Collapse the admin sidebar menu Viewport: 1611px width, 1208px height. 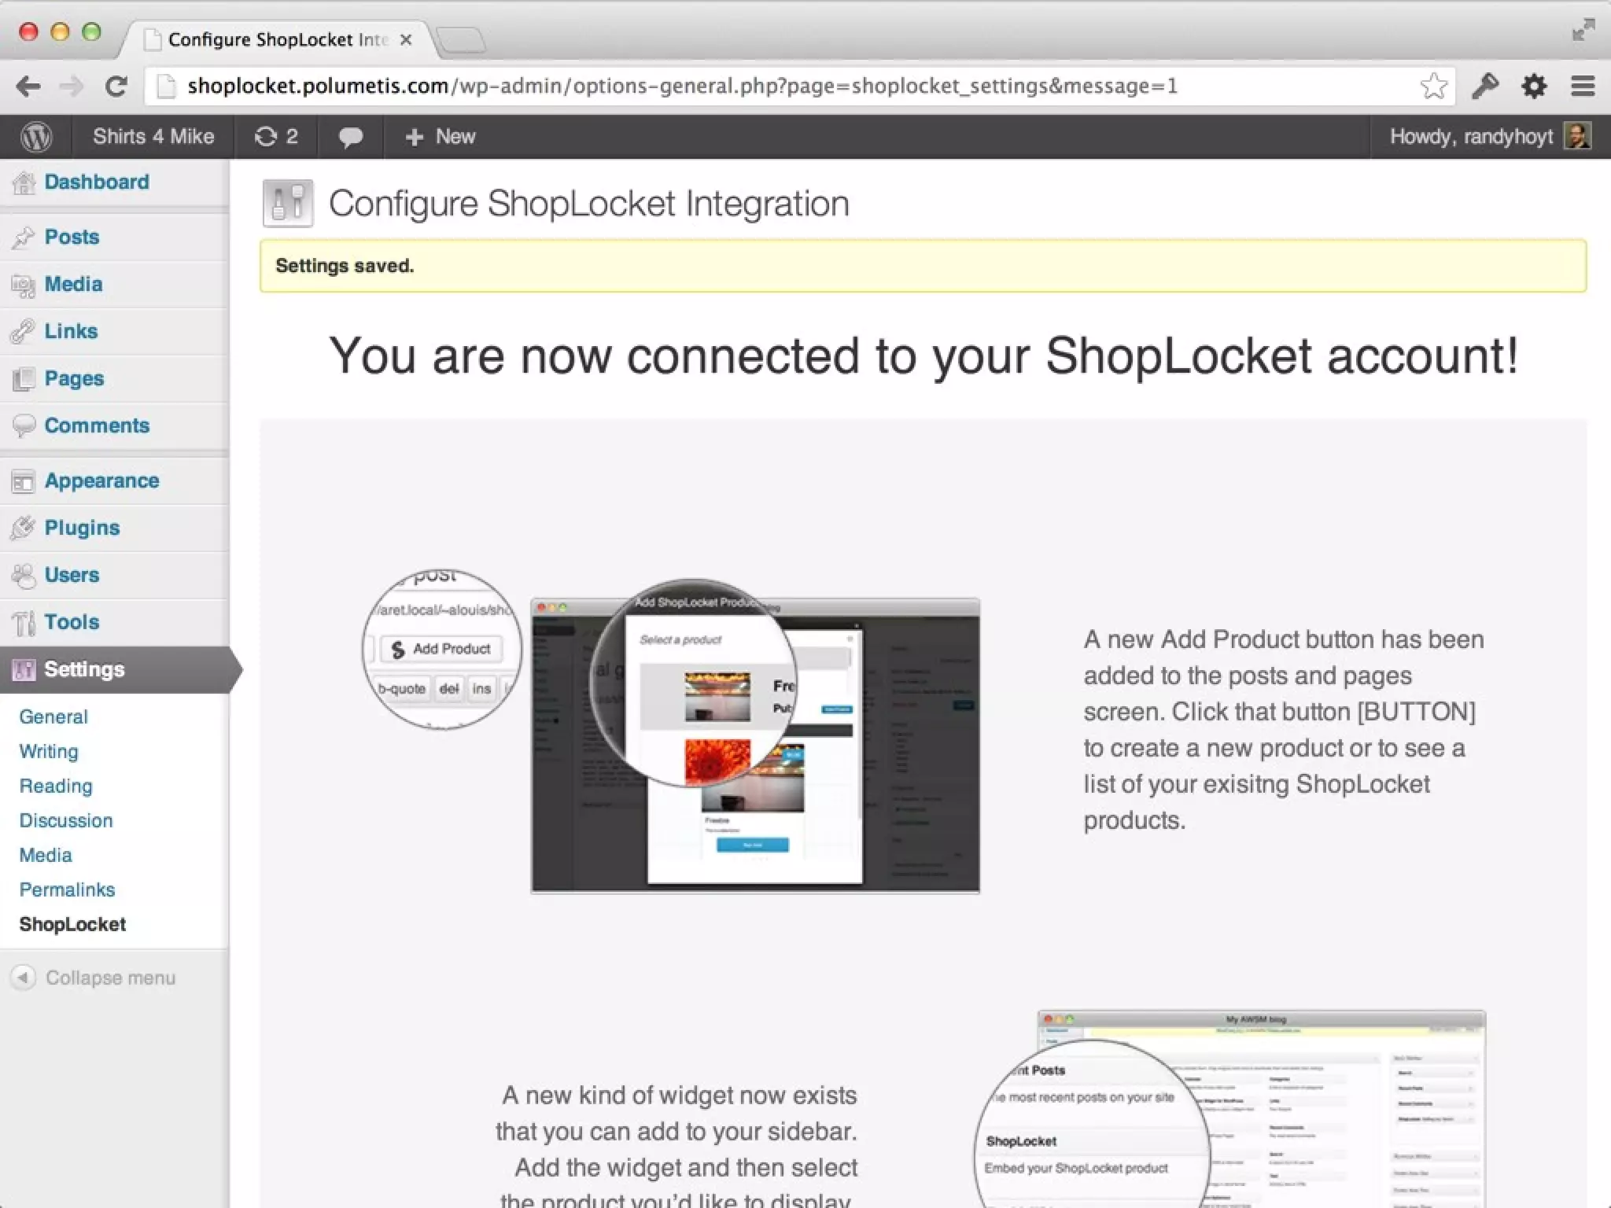pos(94,978)
